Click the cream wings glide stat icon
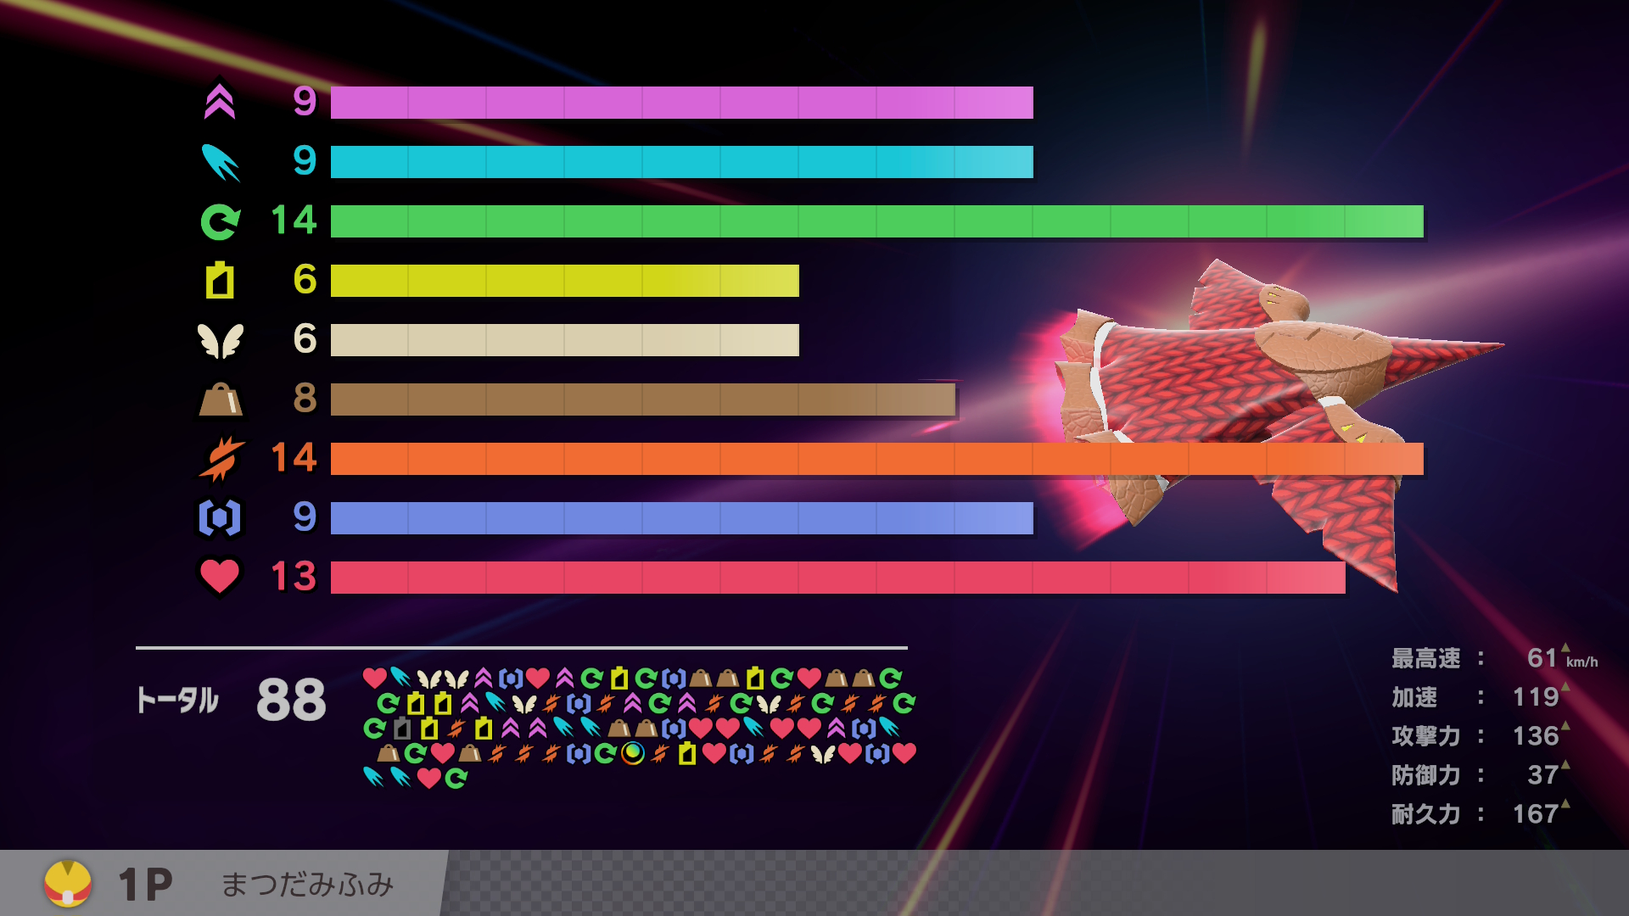 pyautogui.click(x=220, y=340)
